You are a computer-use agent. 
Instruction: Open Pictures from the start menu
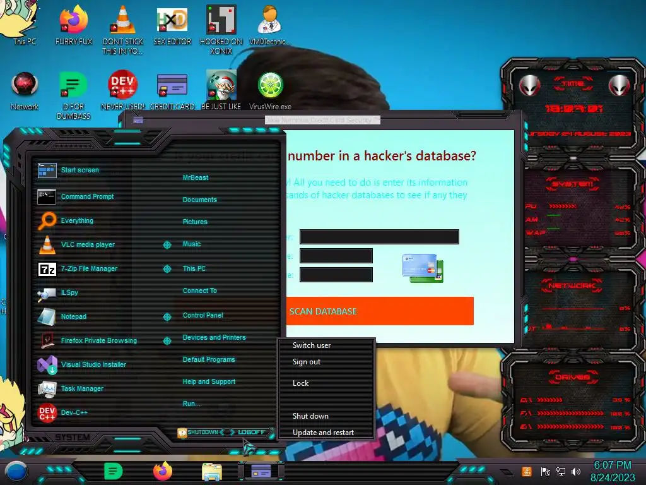pos(195,222)
